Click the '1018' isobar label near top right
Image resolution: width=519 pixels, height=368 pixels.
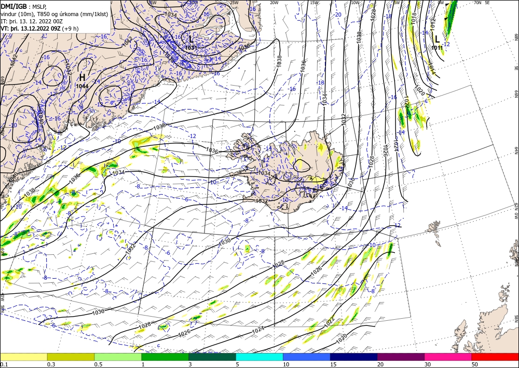coord(414,19)
